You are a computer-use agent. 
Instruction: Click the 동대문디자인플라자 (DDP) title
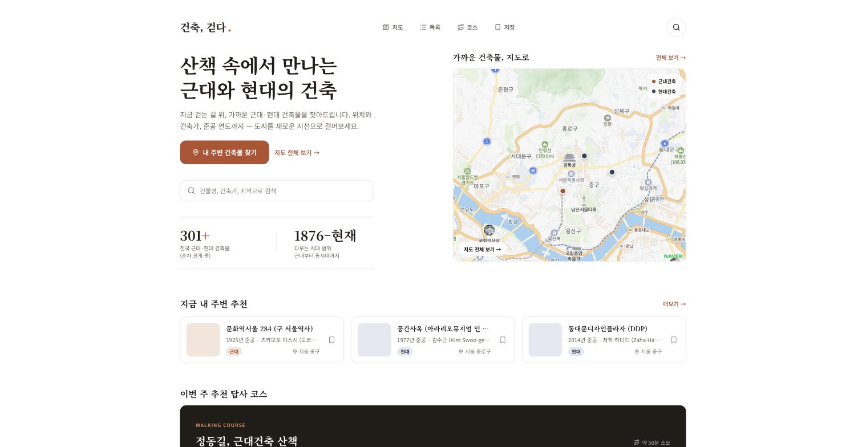[x=608, y=329]
